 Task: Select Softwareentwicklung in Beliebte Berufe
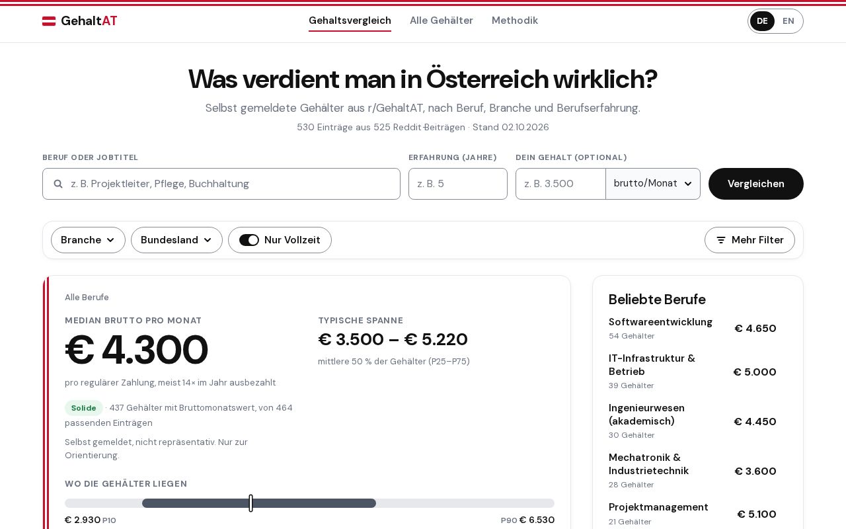coord(693,328)
